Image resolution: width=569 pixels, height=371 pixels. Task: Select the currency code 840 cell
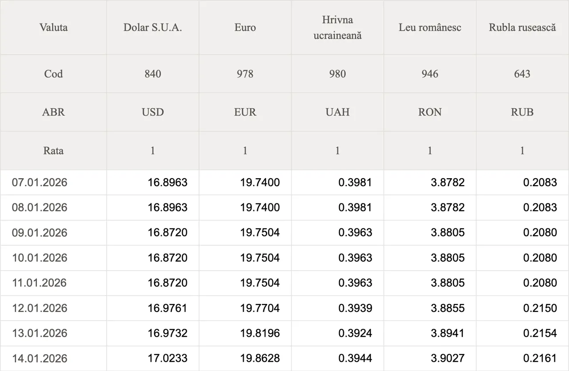point(153,74)
